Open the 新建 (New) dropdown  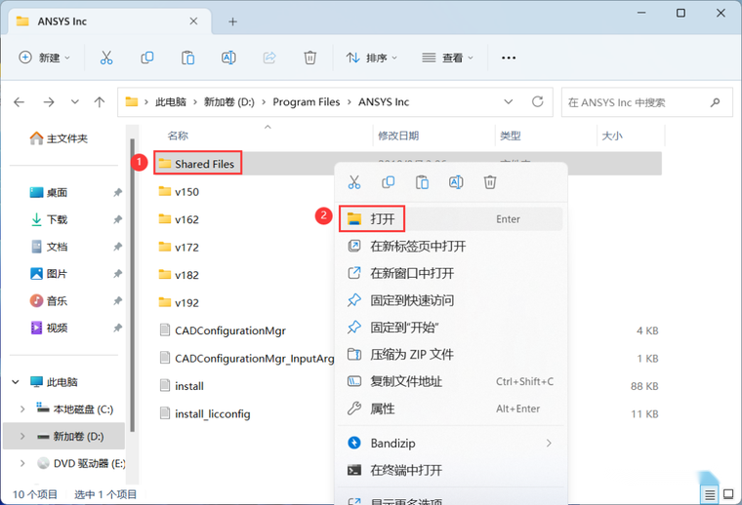click(45, 58)
